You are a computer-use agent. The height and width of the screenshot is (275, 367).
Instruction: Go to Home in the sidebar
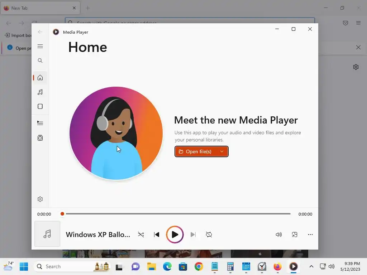(40, 78)
